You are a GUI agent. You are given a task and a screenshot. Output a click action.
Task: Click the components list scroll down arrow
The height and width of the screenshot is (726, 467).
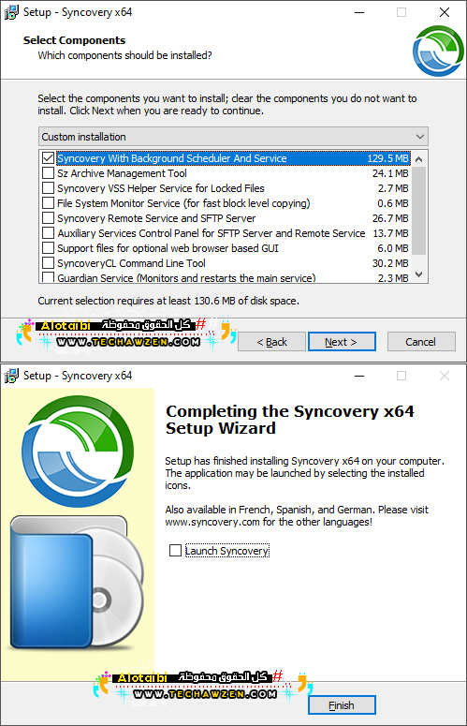tap(419, 274)
